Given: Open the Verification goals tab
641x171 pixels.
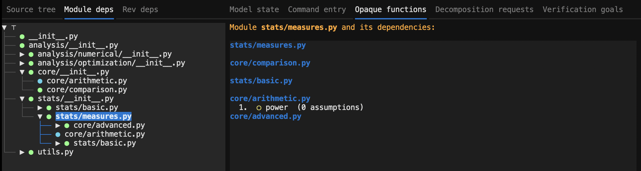Looking at the screenshot, I should (x=583, y=10).
